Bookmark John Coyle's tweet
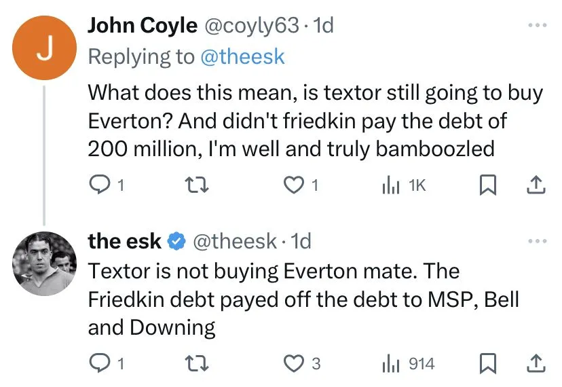 pyautogui.click(x=487, y=185)
